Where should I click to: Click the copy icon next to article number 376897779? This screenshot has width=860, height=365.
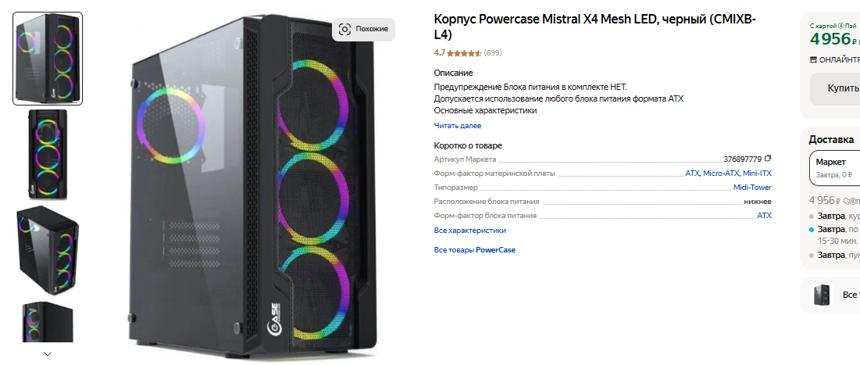(768, 159)
